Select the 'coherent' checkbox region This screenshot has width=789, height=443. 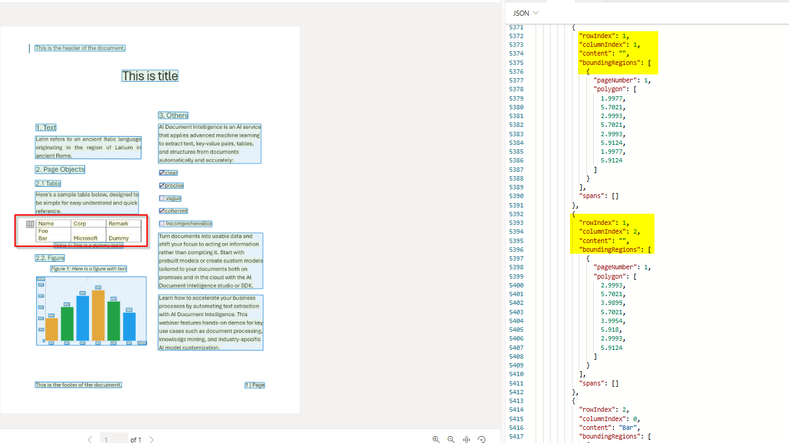pos(173,211)
